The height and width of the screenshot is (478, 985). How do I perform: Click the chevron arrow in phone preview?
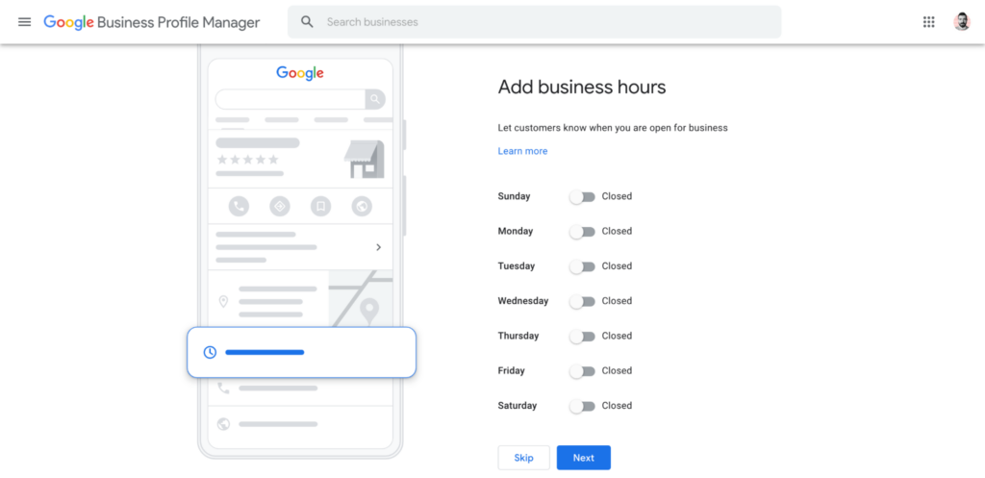coord(378,247)
